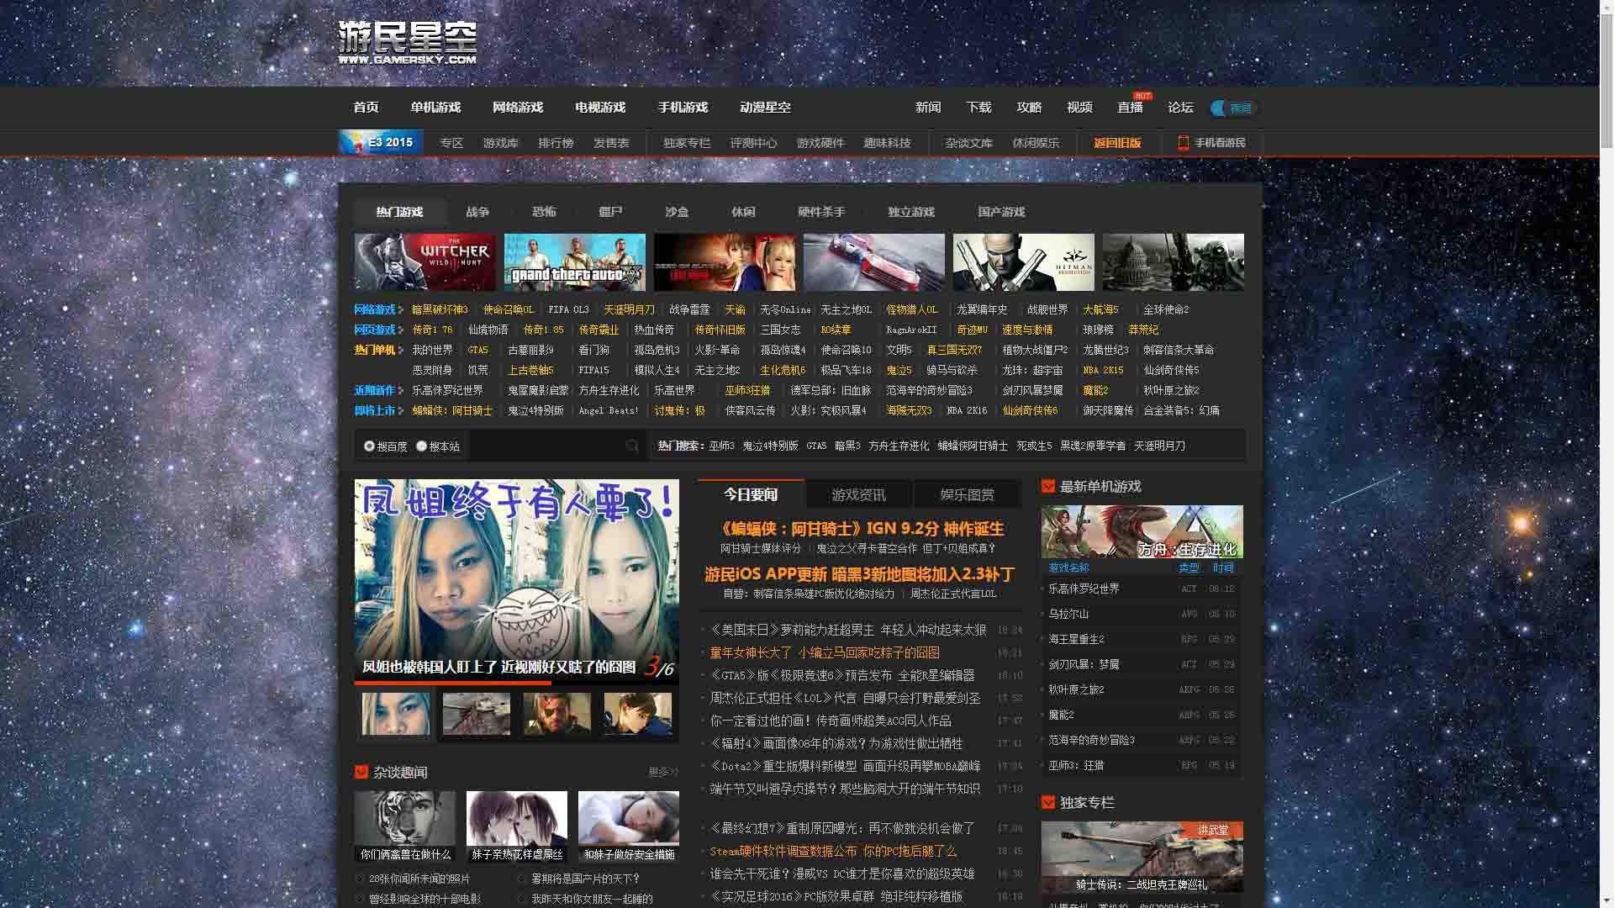Select the 搜本站 radio button
The width and height of the screenshot is (1614, 908).
(x=421, y=446)
